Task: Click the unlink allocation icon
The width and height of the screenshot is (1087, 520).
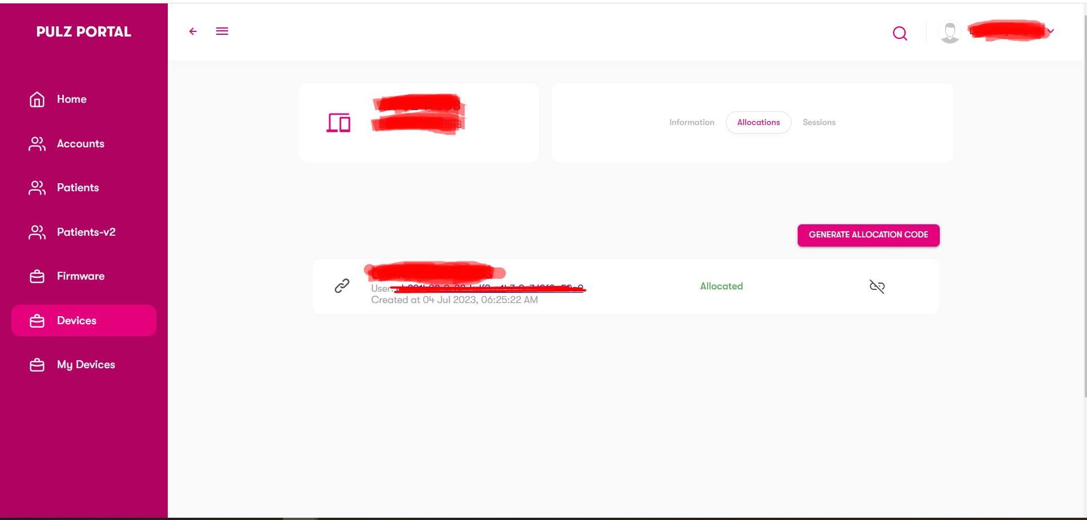Action: tap(877, 287)
